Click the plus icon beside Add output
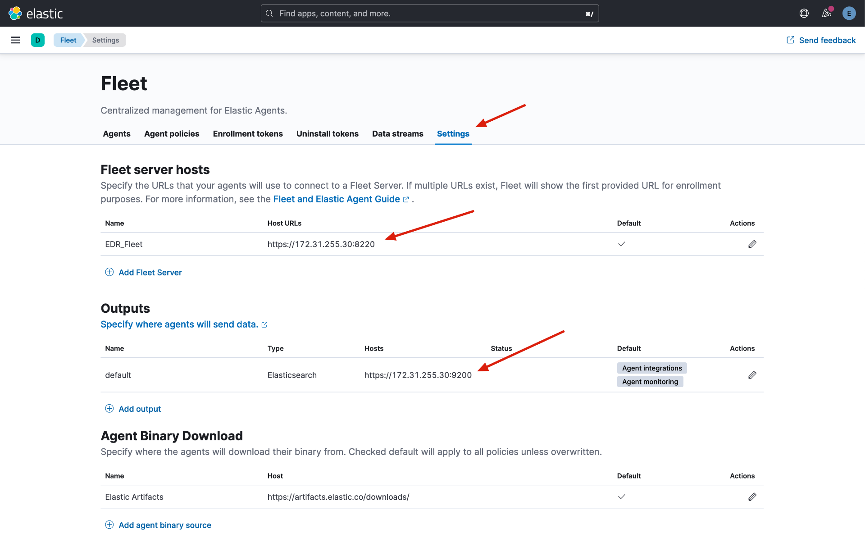This screenshot has height=539, width=865. 109,409
